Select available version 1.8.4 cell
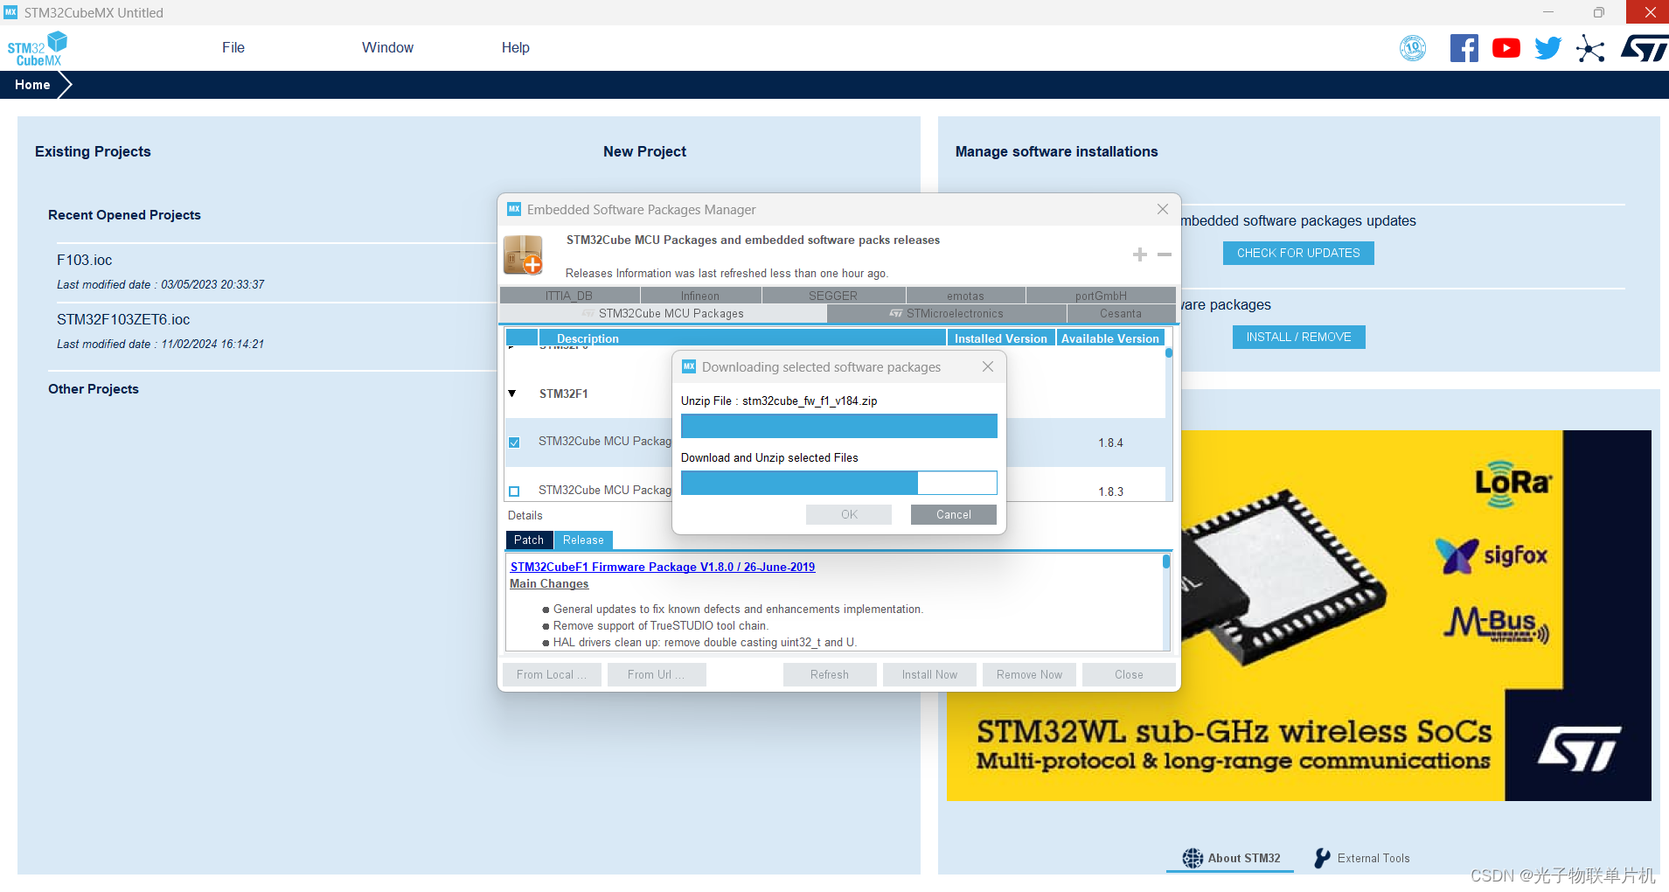The width and height of the screenshot is (1669, 892). 1110,443
